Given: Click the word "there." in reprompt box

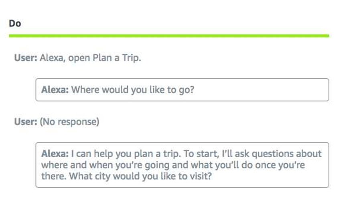Looking at the screenshot, I should coord(54,176).
